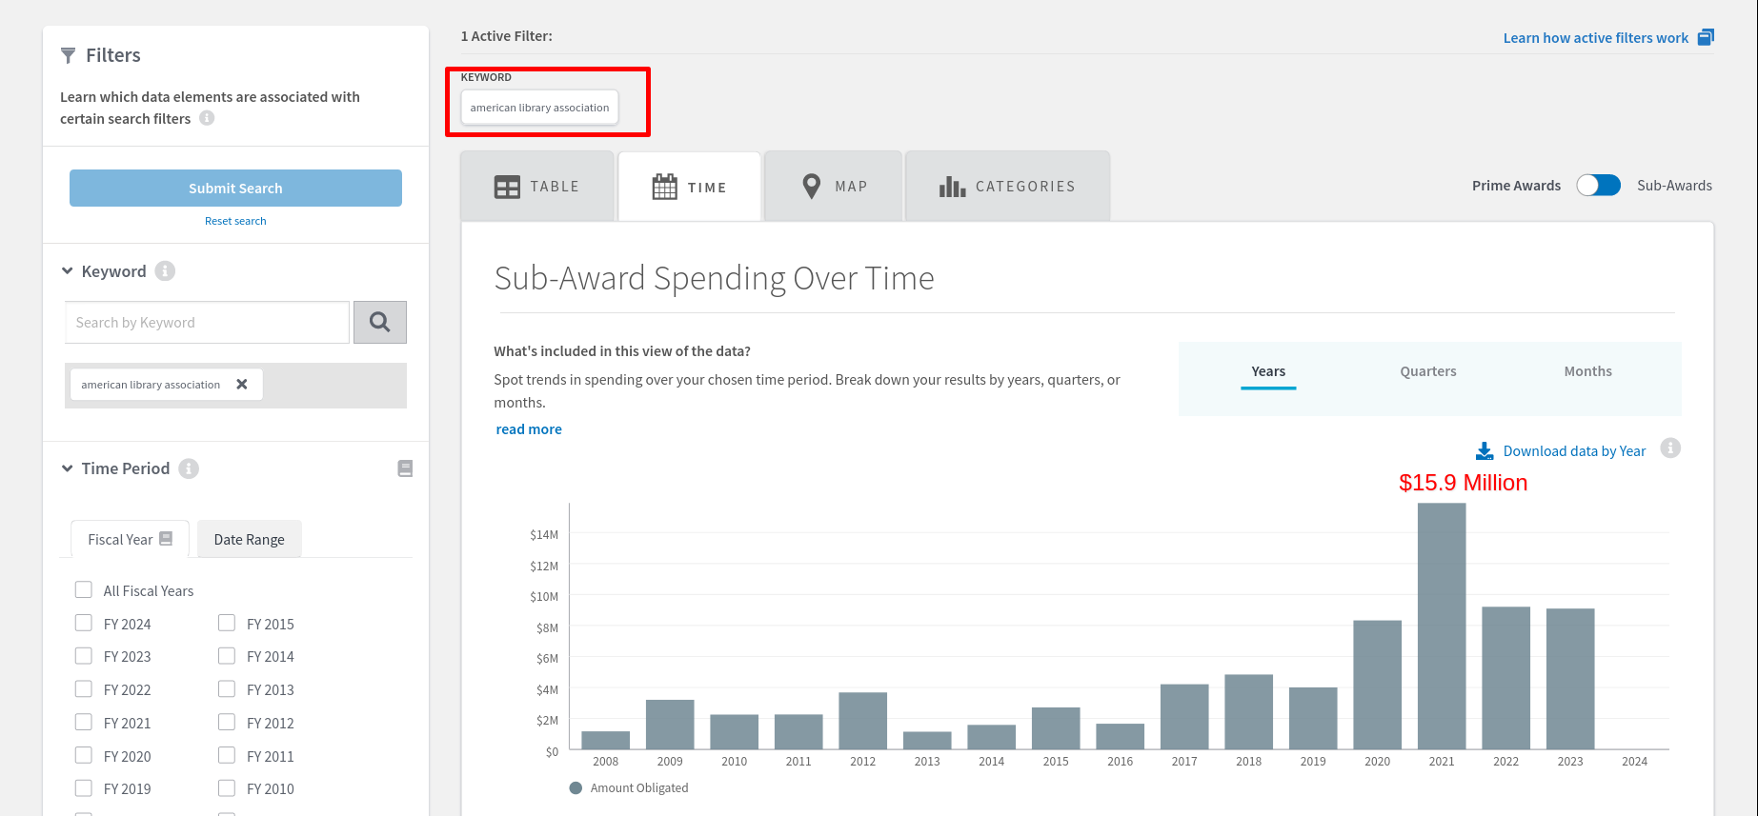1758x816 pixels.
Task: Check the FY 2020 checkbox
Action: tap(84, 756)
